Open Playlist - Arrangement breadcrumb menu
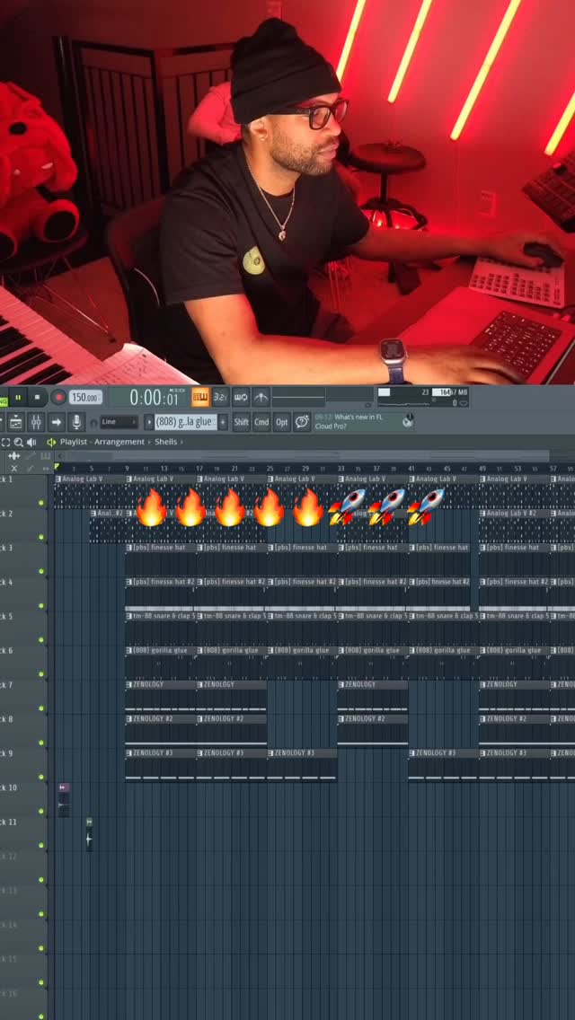 click(x=102, y=442)
